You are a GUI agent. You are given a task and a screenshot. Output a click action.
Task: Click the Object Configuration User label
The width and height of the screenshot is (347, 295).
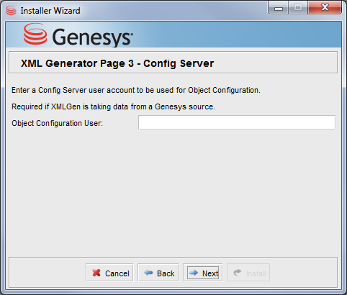pyautogui.click(x=57, y=123)
